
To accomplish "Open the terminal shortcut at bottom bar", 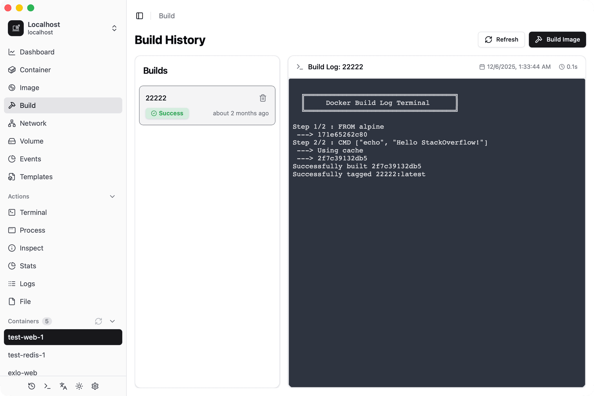I will coord(47,386).
